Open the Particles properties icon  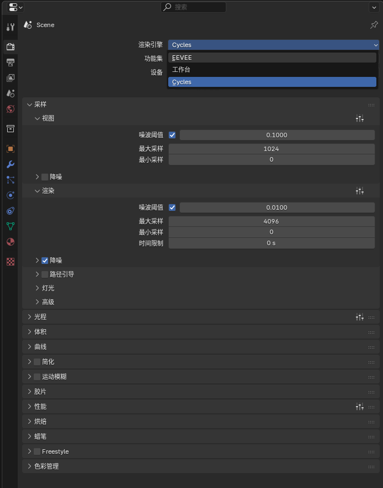point(10,180)
